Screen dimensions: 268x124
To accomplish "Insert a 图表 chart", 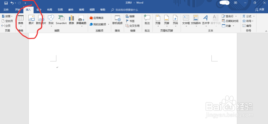I will 72,20.
